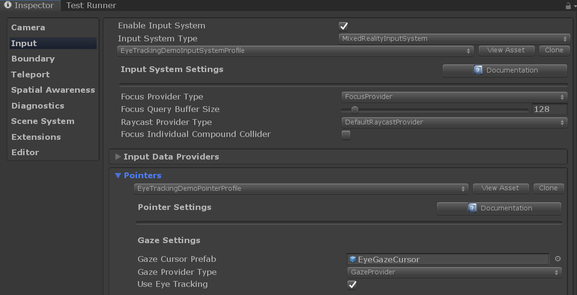Open the Inspector panel options menu icon

(x=575, y=6)
